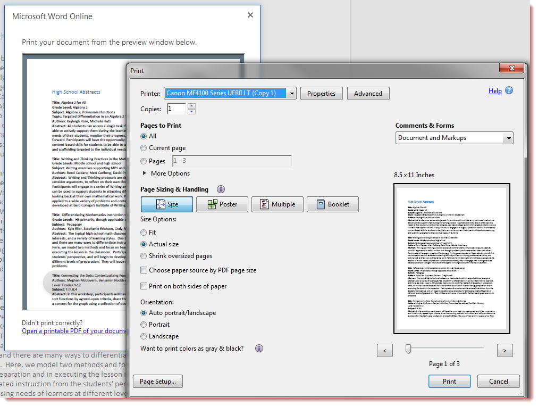This screenshot has width=538, height=406.
Task: Choose the Multiple pages per sheet option
Action: tap(277, 204)
